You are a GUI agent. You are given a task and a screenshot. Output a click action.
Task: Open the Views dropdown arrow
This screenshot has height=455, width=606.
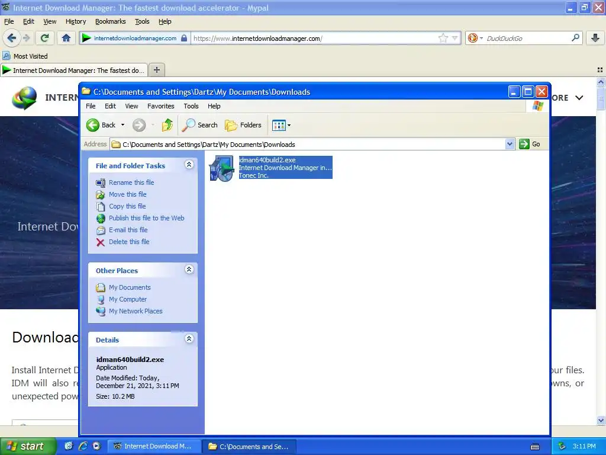pyautogui.click(x=289, y=125)
